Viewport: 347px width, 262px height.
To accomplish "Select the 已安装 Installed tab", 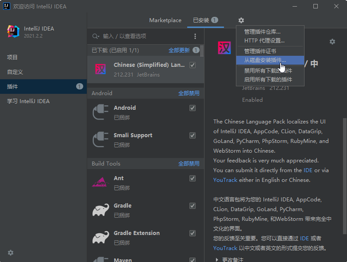I will 205,20.
